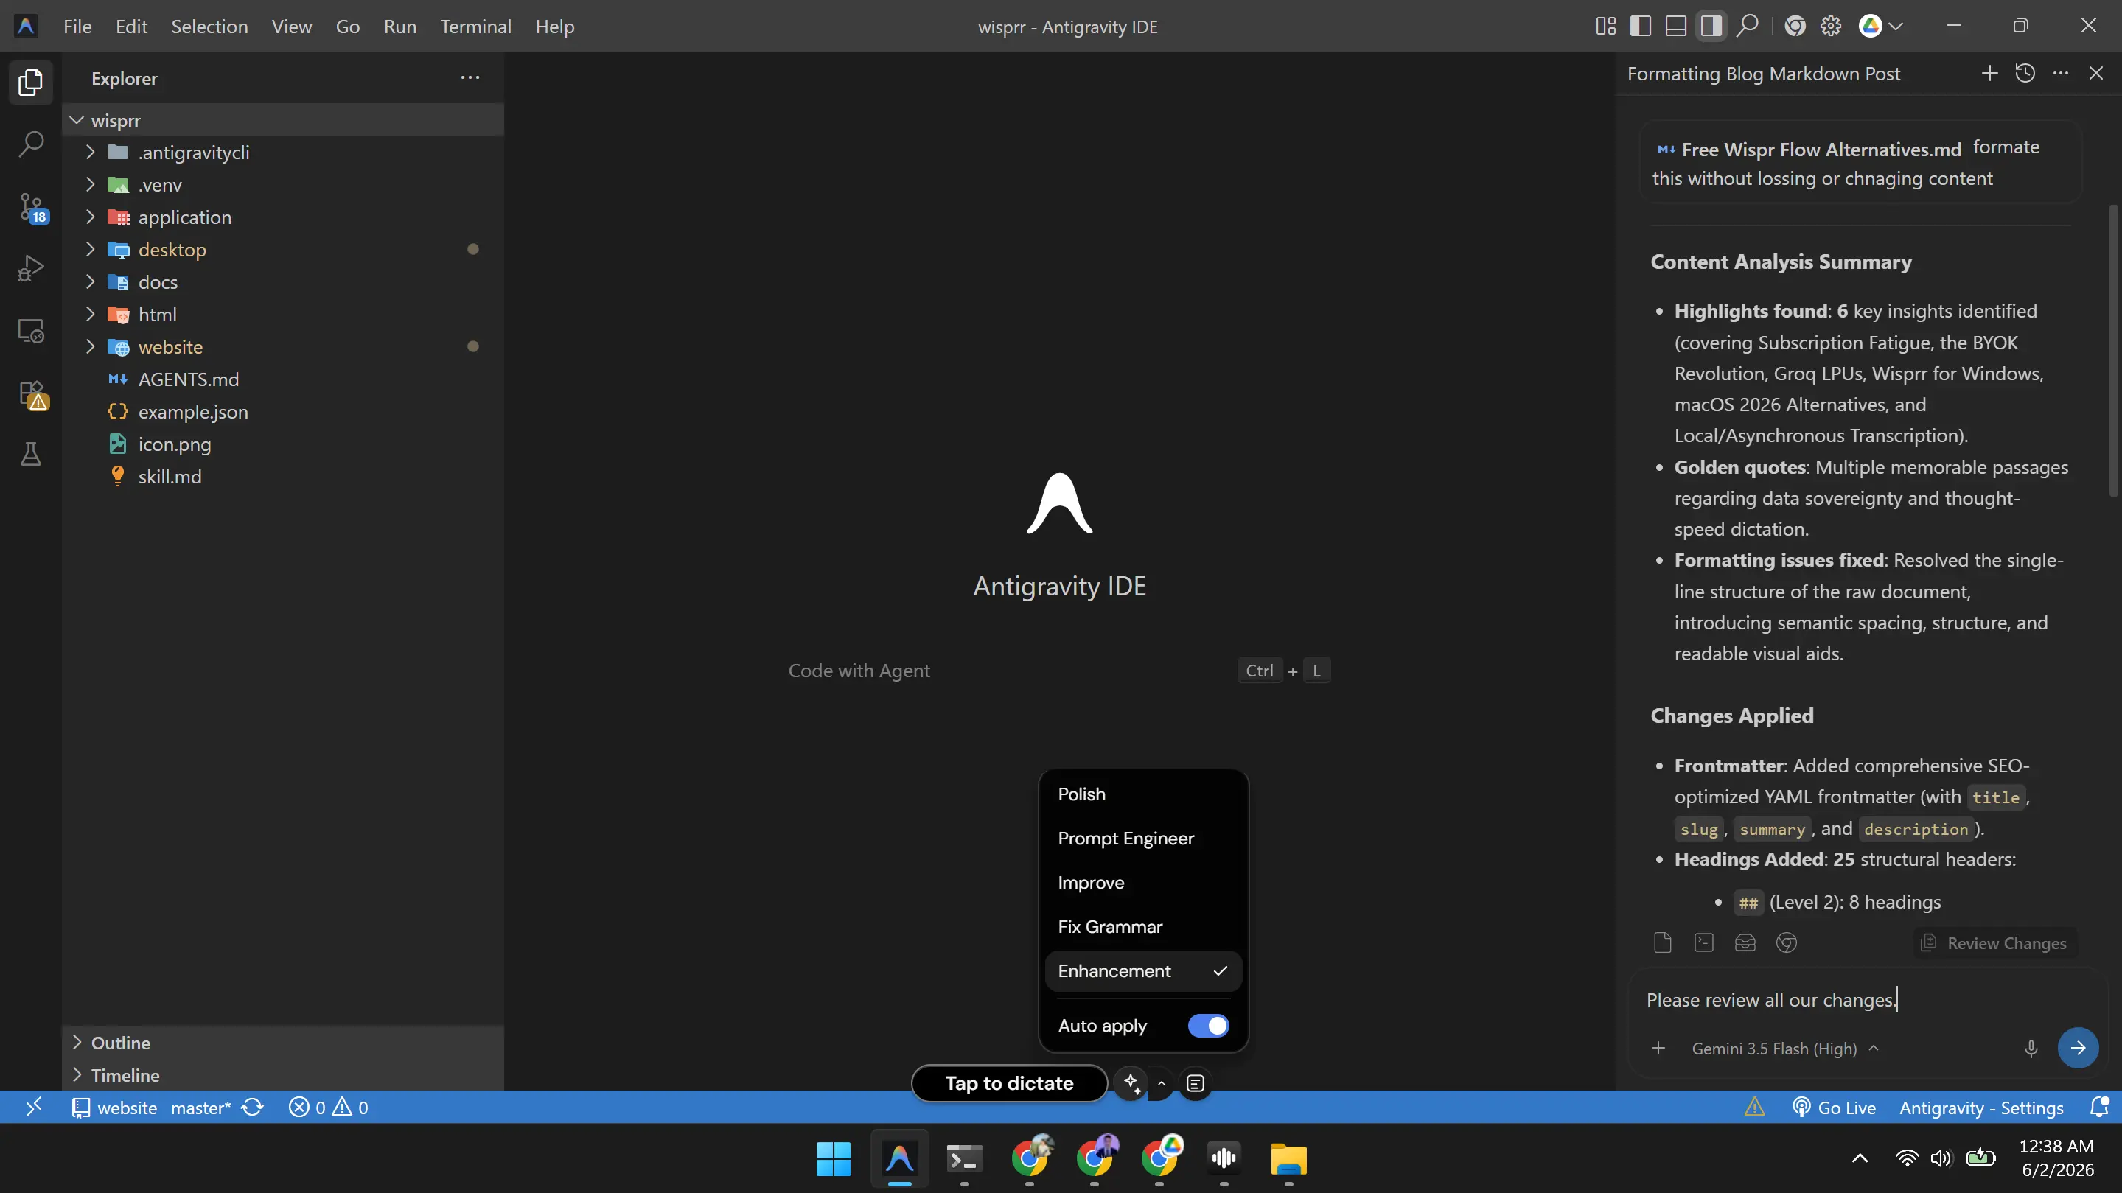Click the inbox tray icon below chat response
The height and width of the screenshot is (1193, 2122).
[1745, 942]
